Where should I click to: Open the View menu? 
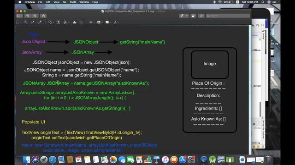click(56, 2)
